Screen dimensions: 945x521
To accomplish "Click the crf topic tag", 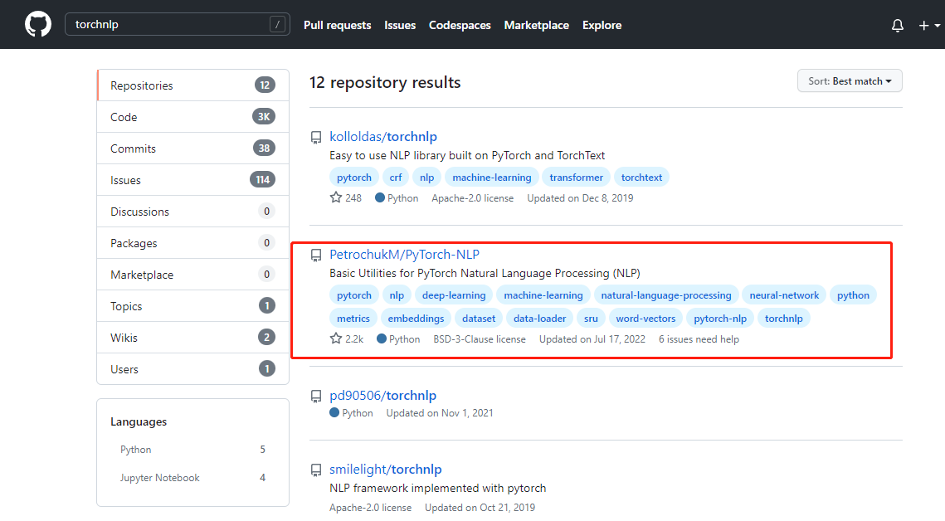I will coord(396,177).
